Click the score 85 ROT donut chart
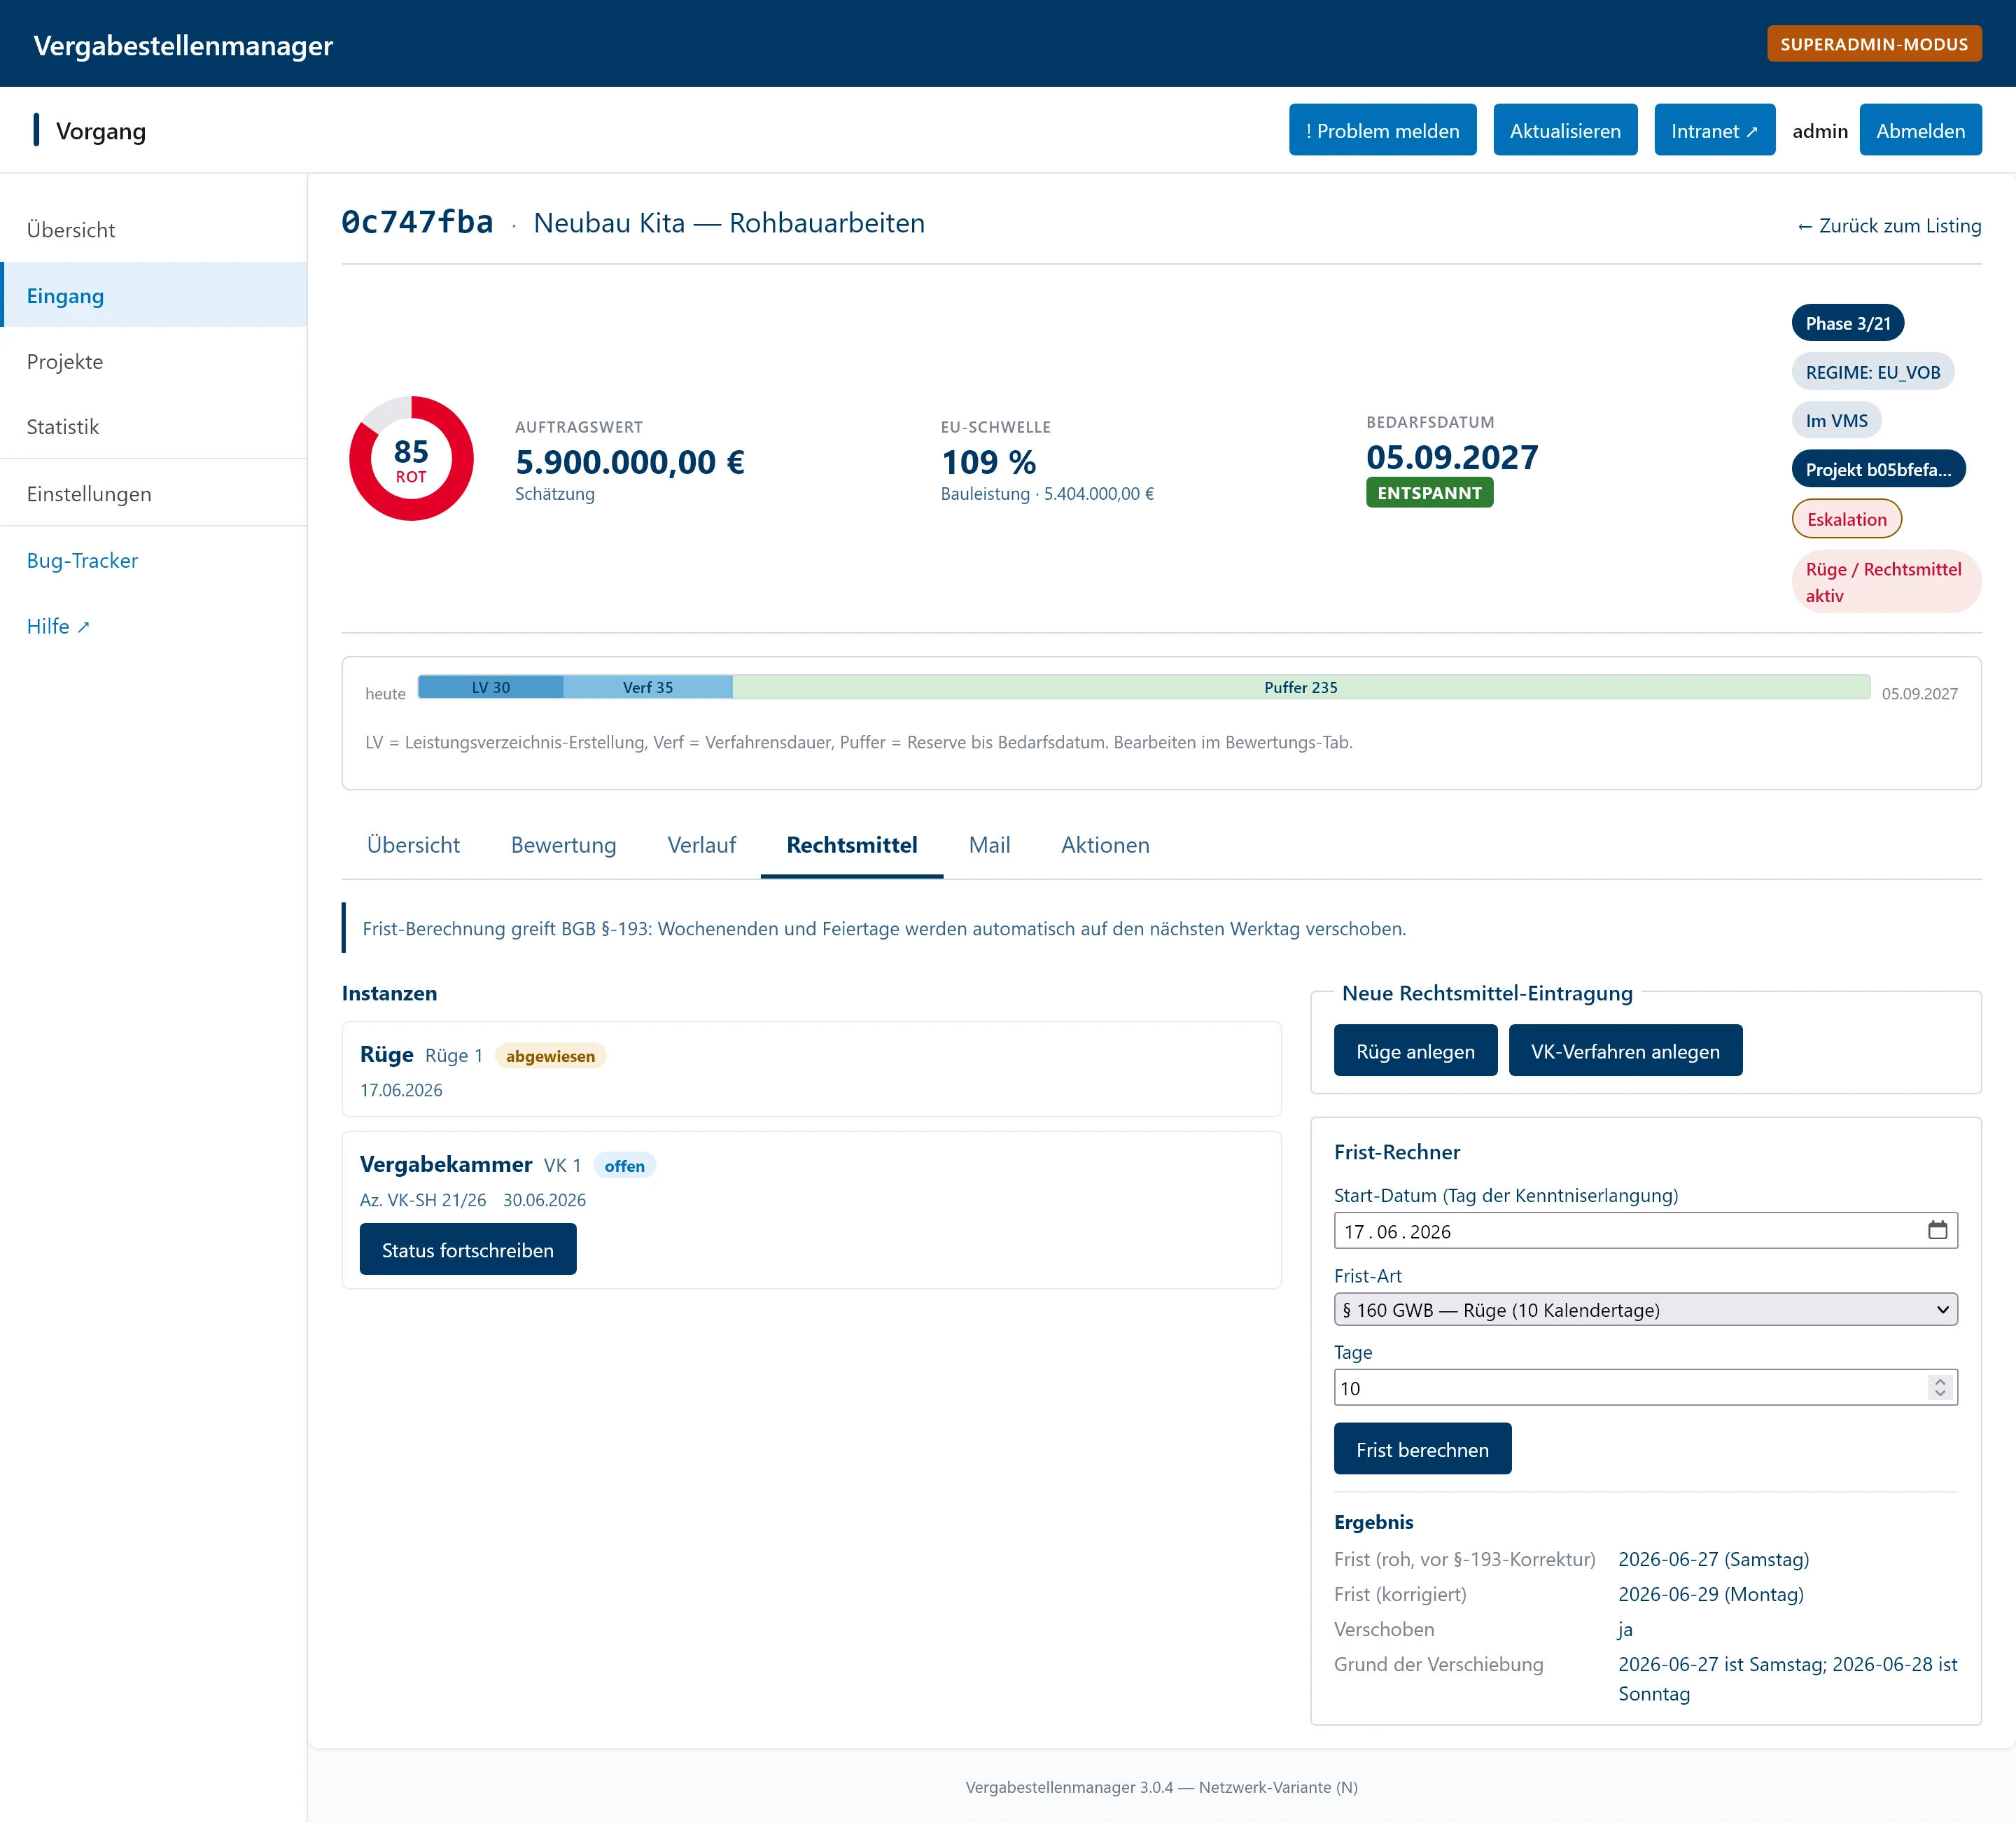 point(411,458)
